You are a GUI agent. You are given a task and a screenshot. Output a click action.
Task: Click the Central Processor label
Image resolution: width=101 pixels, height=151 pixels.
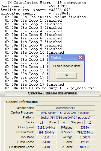(22, 112)
